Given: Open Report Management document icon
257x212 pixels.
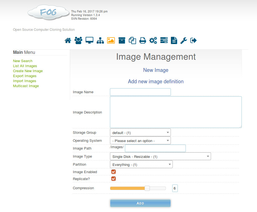Looking at the screenshot, I should [174, 41].
